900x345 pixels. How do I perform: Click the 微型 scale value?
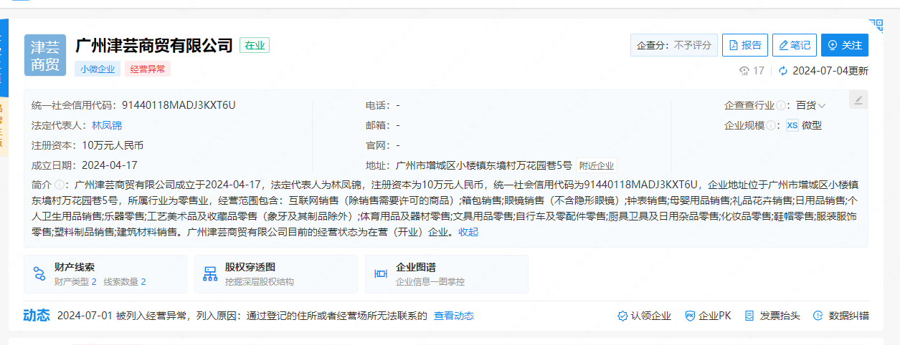coord(812,125)
